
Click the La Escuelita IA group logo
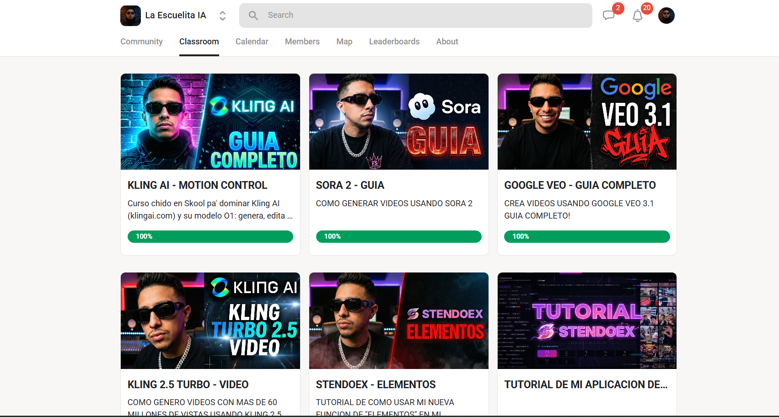(x=130, y=16)
